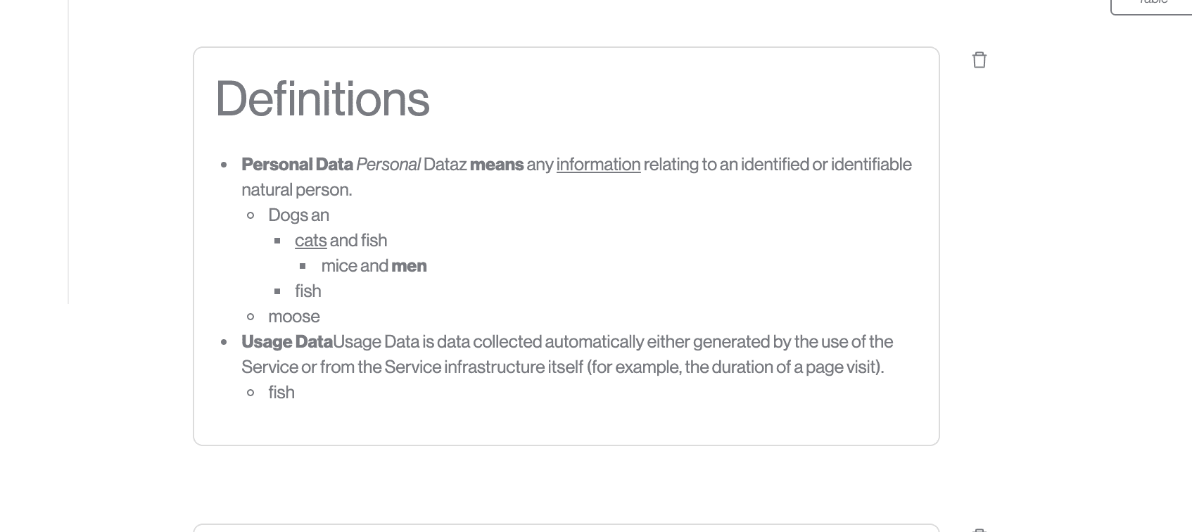Click the bold men word
The height and width of the screenshot is (532, 1192).
click(x=409, y=265)
